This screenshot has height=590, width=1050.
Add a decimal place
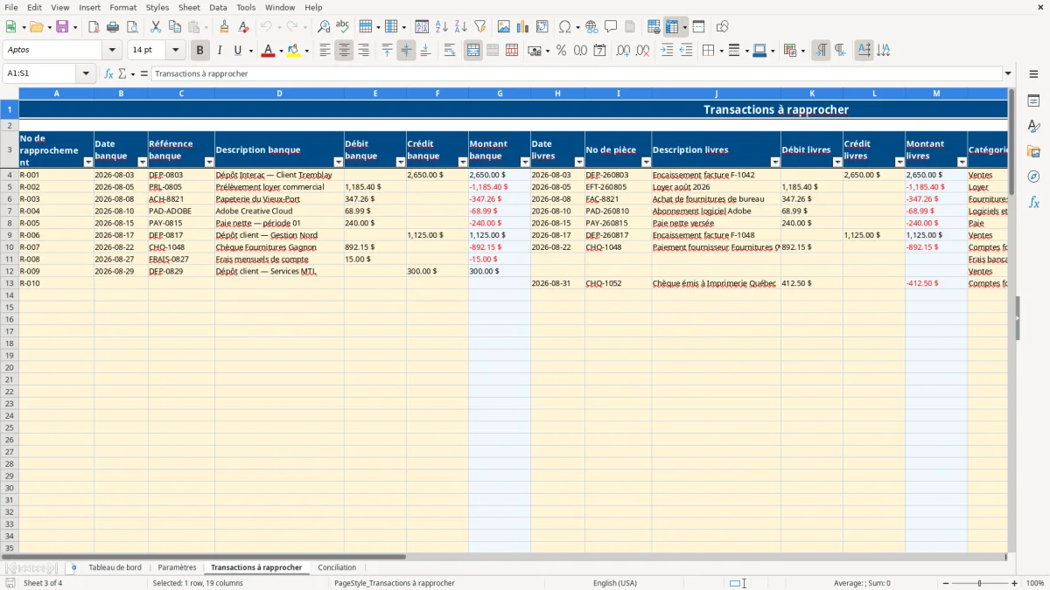click(x=623, y=51)
